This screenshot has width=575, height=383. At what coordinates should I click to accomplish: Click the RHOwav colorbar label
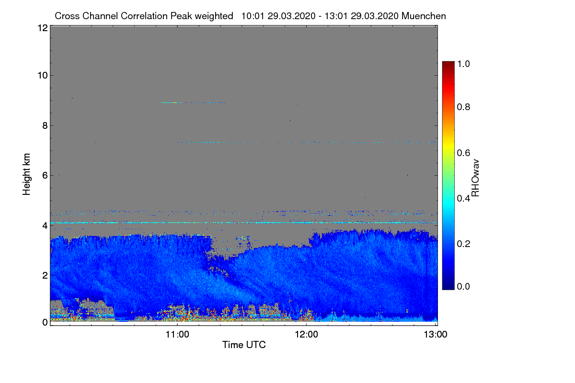(x=475, y=178)
